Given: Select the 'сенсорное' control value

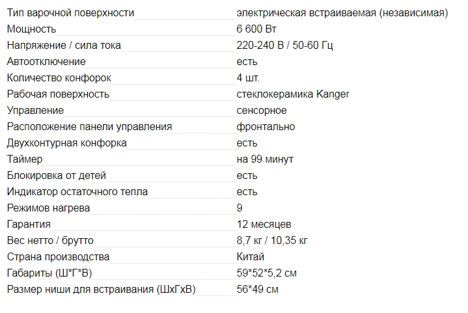Looking at the screenshot, I should point(262,110).
